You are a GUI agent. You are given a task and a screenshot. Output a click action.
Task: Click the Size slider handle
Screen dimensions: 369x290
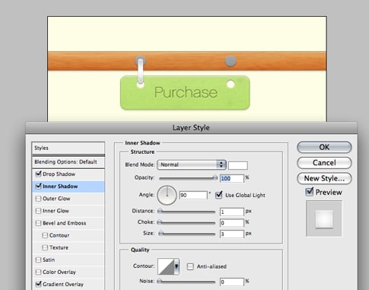click(x=161, y=234)
